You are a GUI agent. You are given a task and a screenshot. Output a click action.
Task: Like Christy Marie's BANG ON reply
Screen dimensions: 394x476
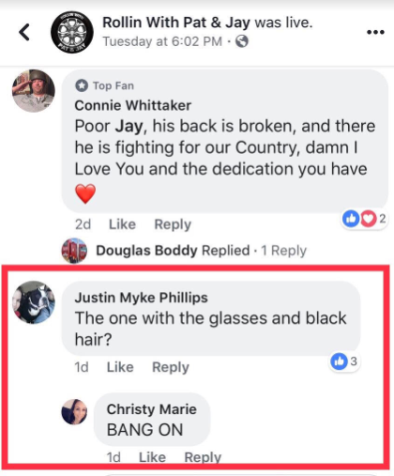click(152, 457)
